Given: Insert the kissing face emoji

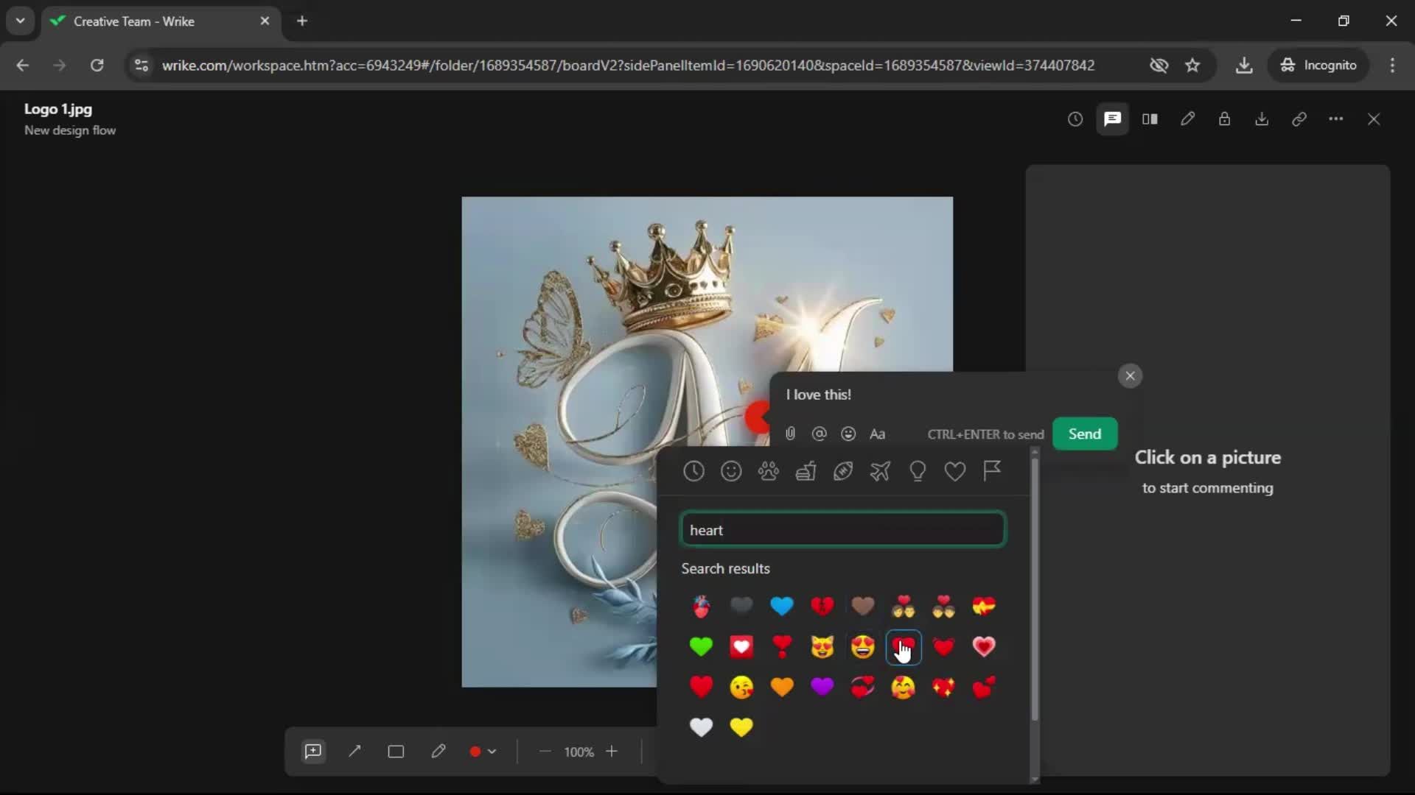Looking at the screenshot, I should point(741,688).
